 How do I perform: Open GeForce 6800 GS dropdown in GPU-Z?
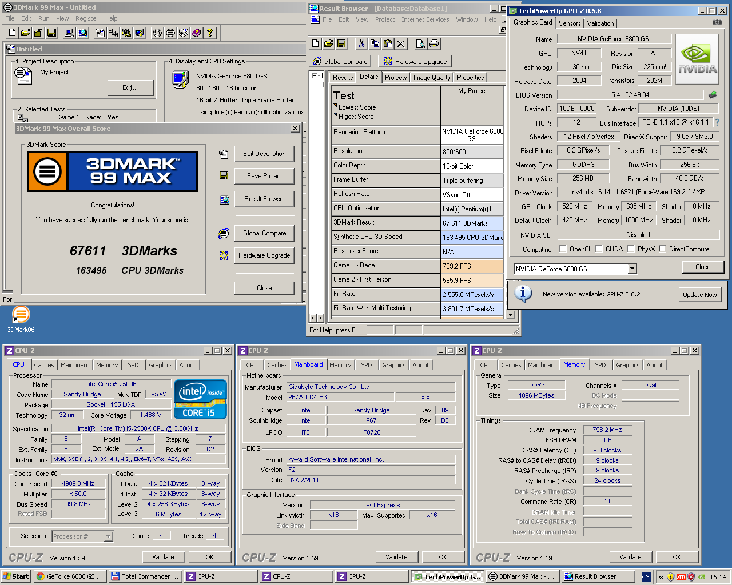[632, 269]
